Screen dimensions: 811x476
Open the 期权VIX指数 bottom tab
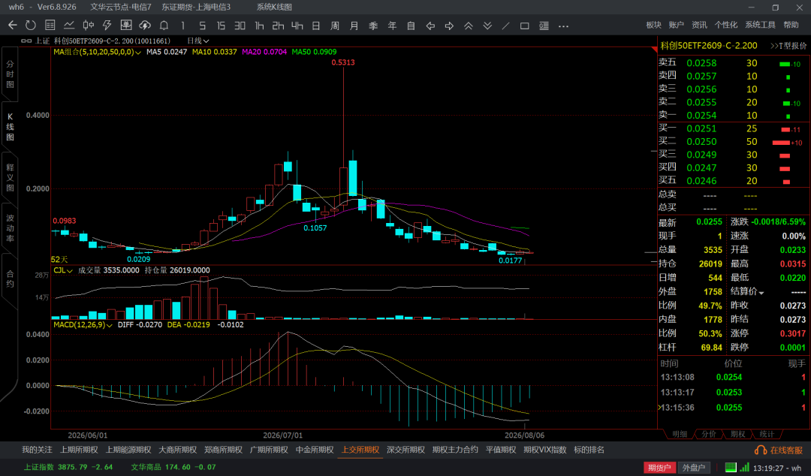coord(544,450)
